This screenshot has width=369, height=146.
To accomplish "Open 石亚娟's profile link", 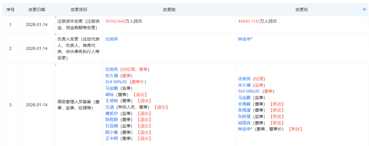I will coord(112,126).
